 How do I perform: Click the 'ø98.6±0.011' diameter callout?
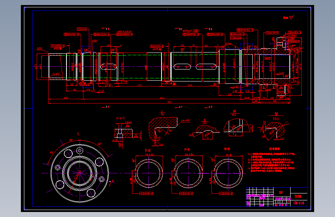click(124, 31)
